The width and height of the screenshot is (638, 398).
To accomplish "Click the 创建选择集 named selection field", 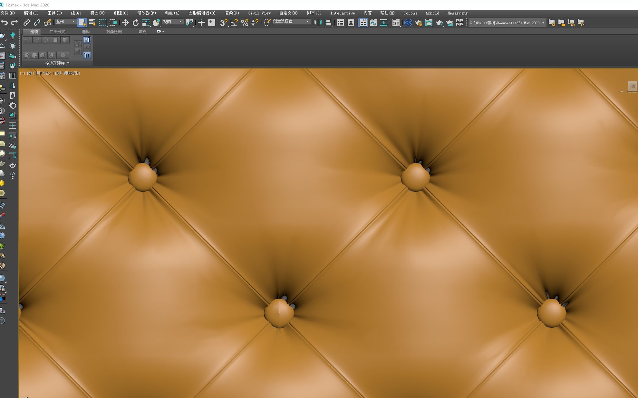I will point(289,21).
